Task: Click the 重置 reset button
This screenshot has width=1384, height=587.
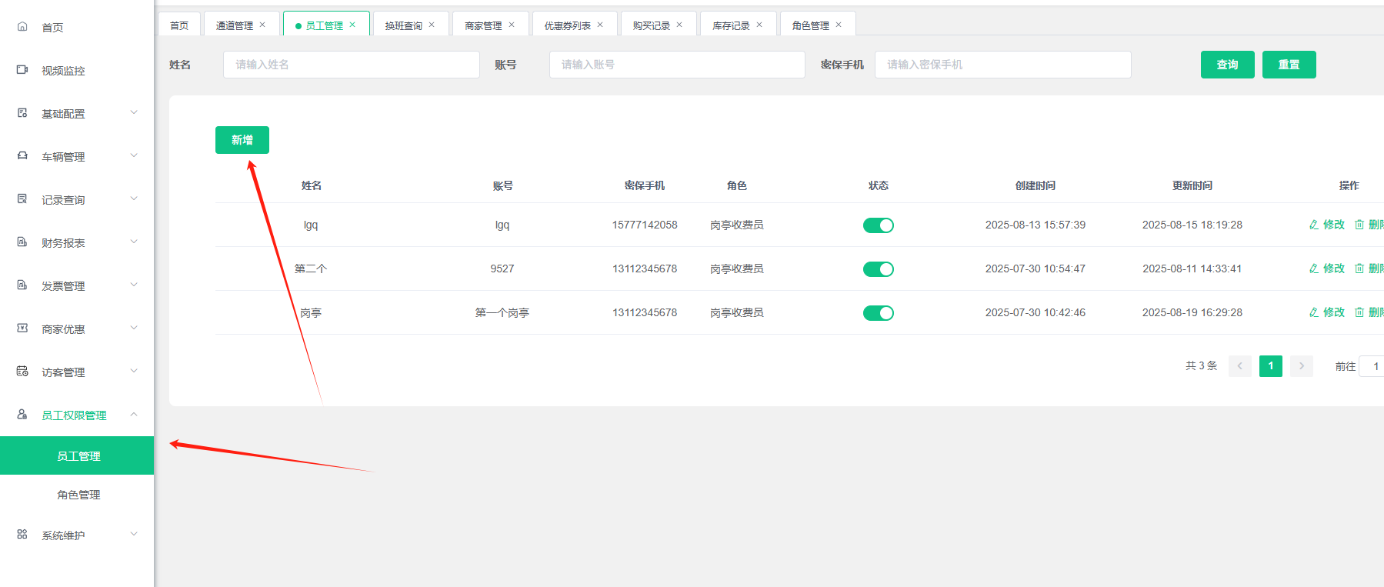Action: (x=1289, y=65)
